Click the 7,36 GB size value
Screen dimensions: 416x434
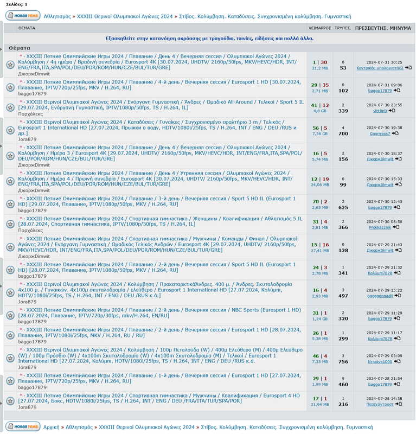(x=319, y=133)
